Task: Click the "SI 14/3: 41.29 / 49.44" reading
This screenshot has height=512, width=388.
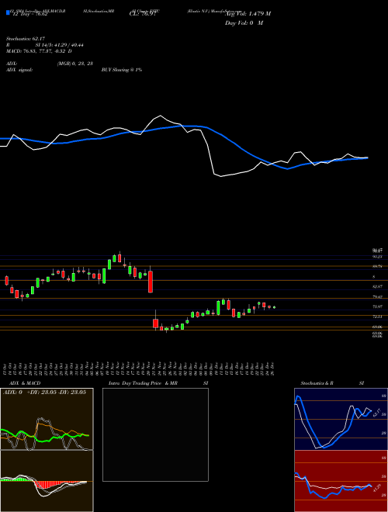Action: pos(60,45)
